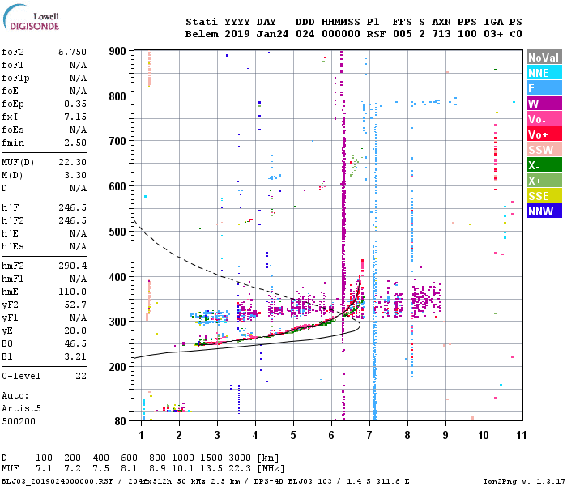Screen dimensions: 567x486
Task: Click the Belem station name
Action: [202, 34]
